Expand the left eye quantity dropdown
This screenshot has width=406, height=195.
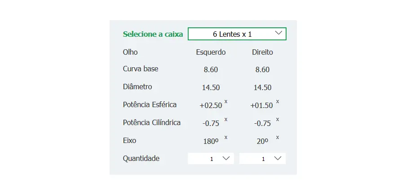point(211,158)
